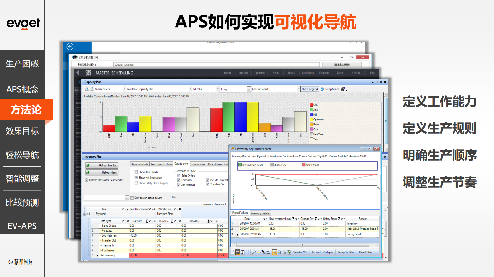Viewport: 494px width, 277px height.
Task: Collapse the Plywood row 44 expander
Action: 85,214
